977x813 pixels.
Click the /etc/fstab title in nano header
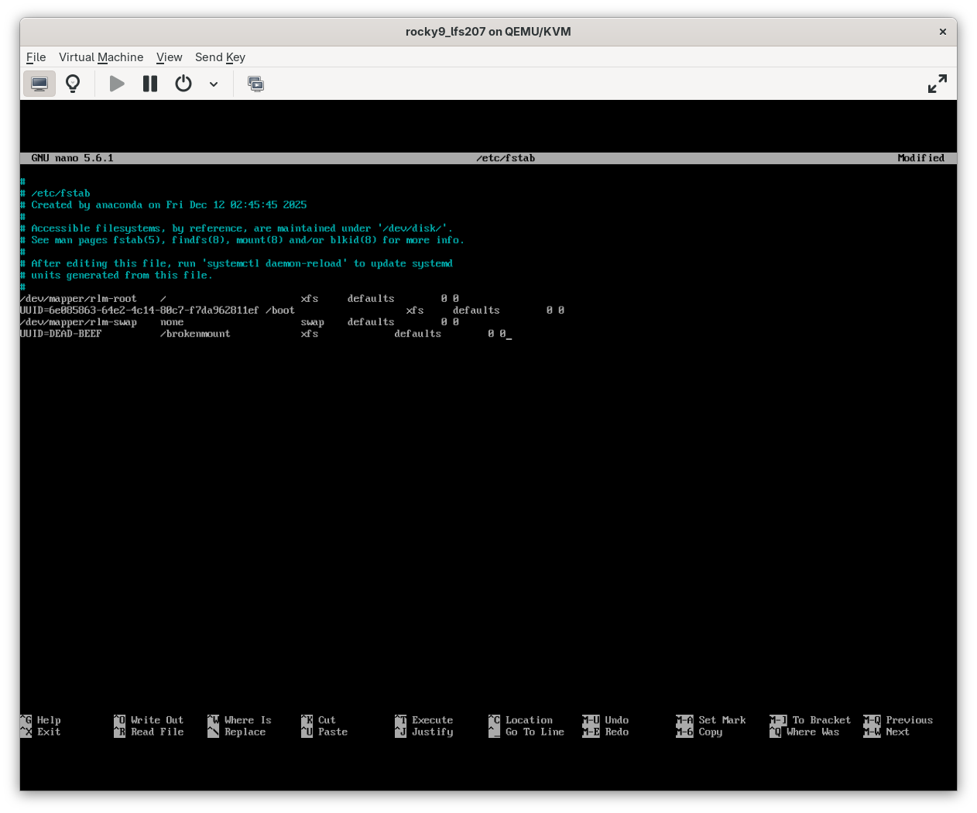[506, 158]
